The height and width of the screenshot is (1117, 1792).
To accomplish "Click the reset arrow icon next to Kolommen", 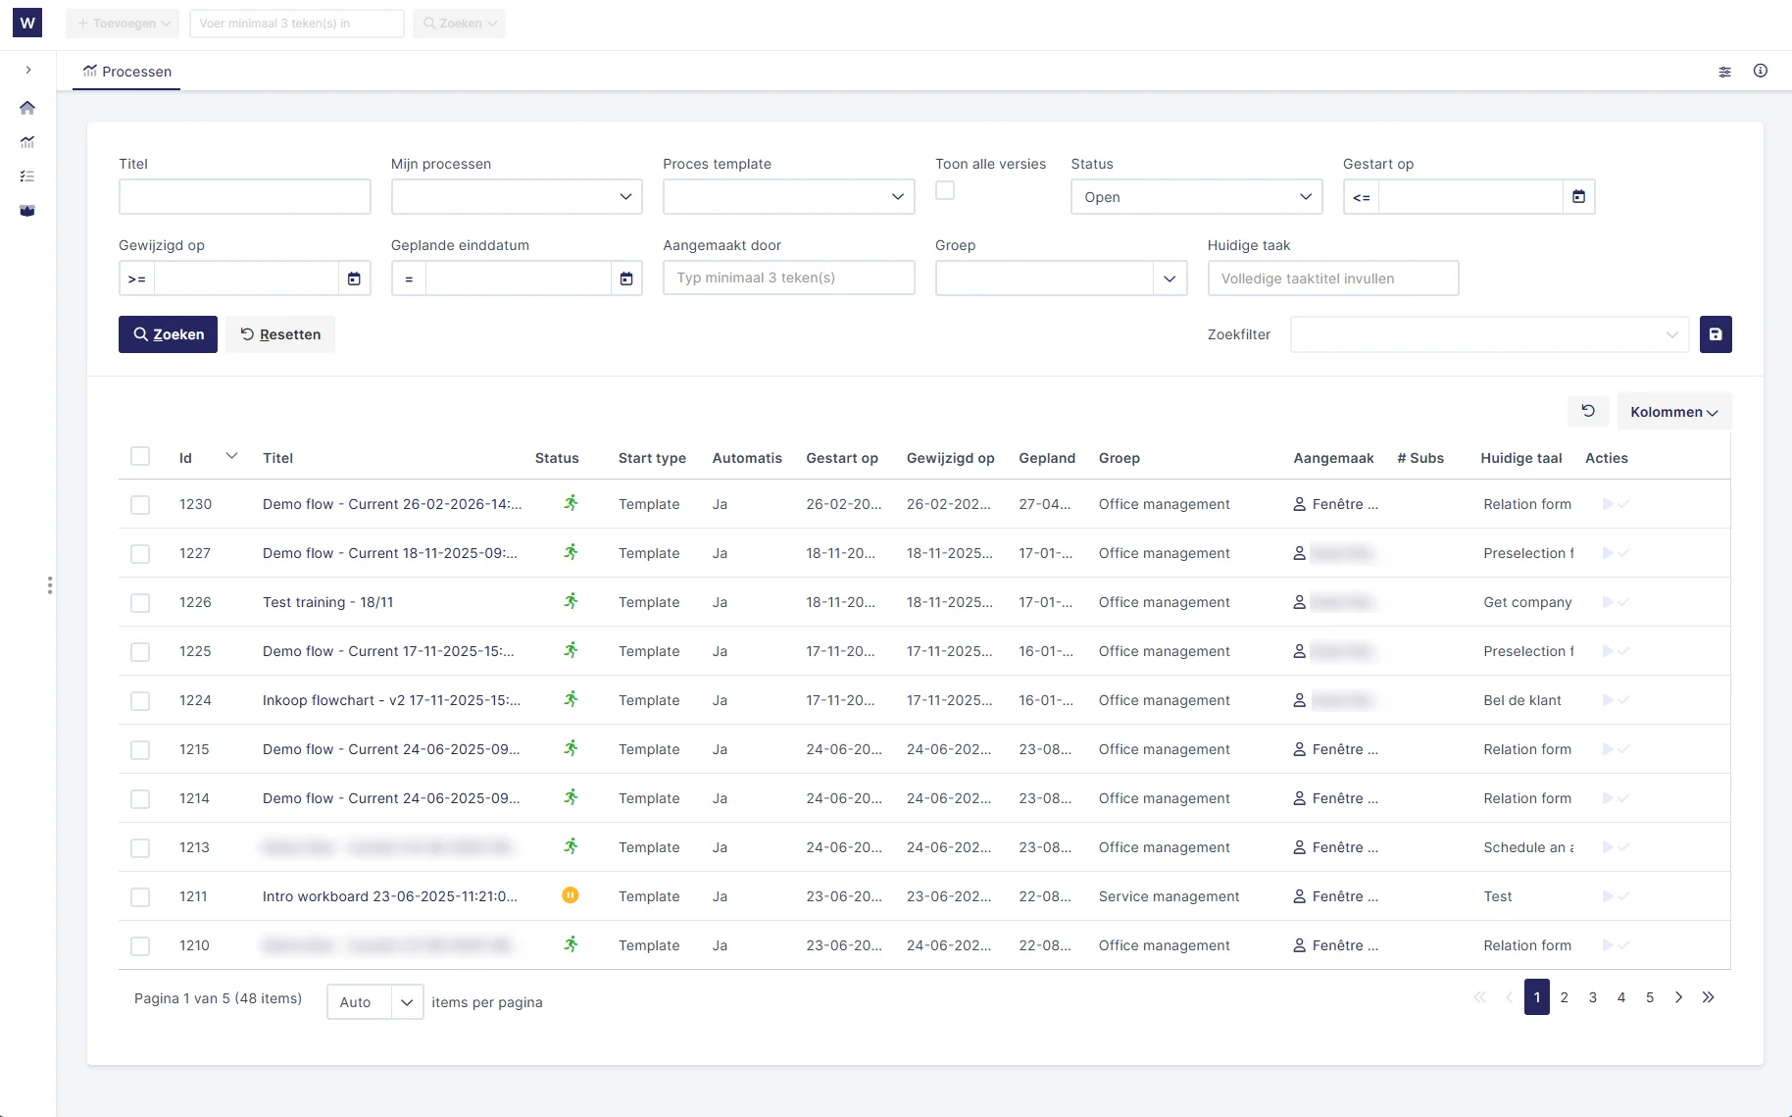I will [1588, 411].
